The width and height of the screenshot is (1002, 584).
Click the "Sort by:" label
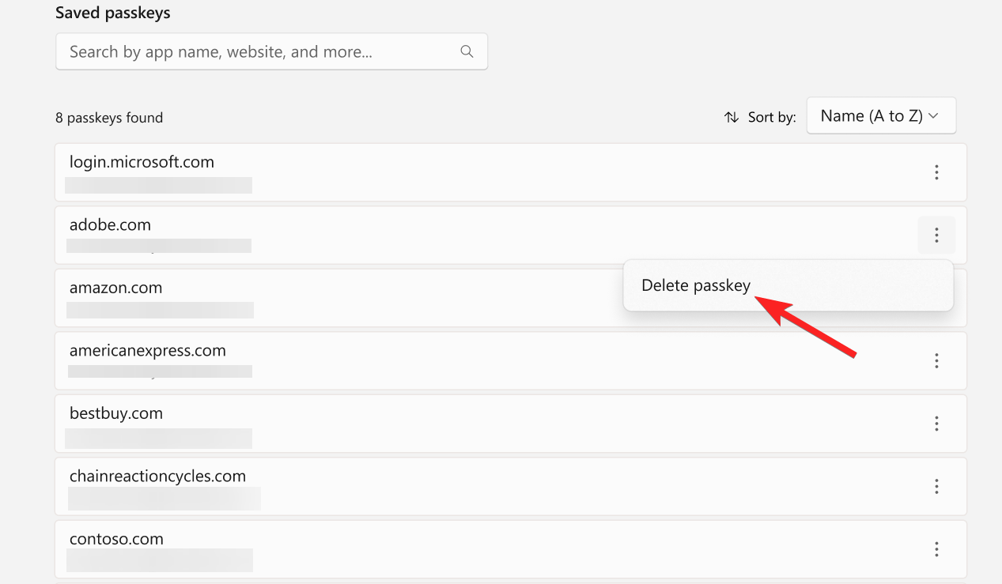(772, 117)
